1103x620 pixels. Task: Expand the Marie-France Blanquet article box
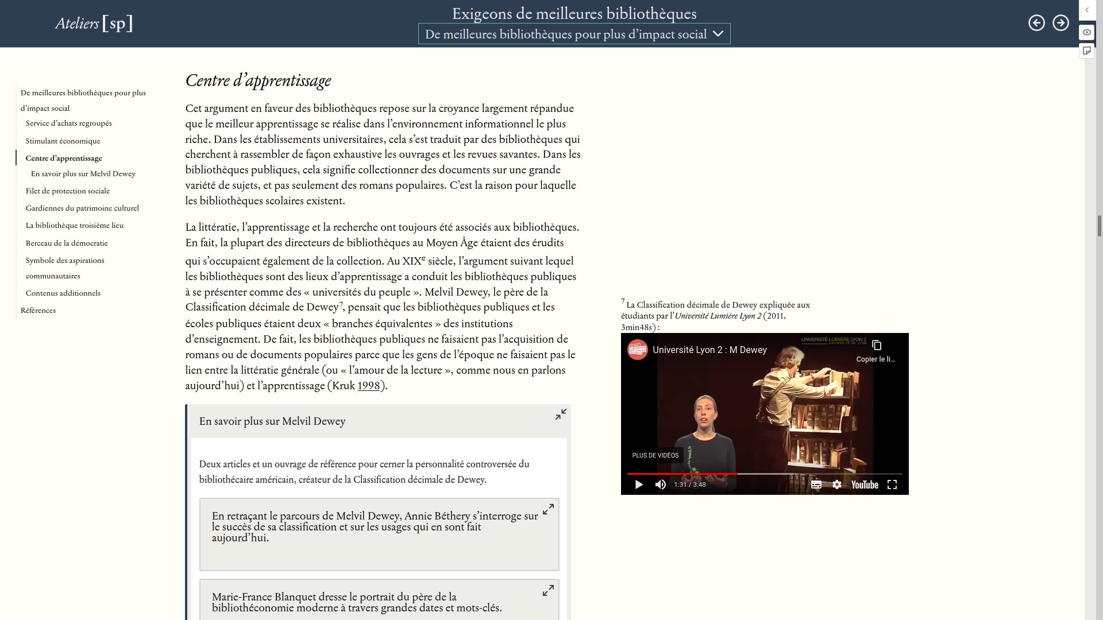point(548,590)
